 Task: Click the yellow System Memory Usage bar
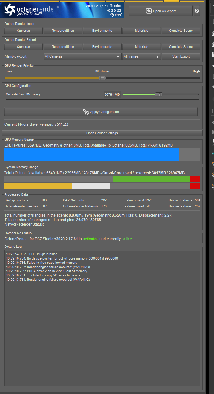[x=38, y=186]
